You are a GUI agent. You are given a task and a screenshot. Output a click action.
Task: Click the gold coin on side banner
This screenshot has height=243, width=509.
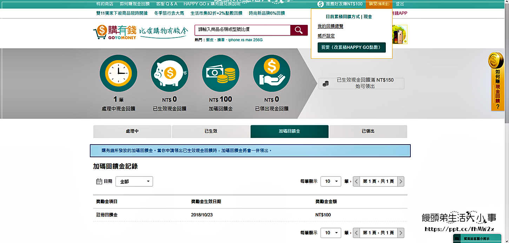pyautogui.click(x=496, y=61)
